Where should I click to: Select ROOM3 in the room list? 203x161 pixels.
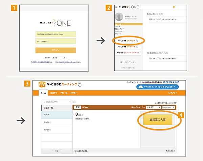click(57, 130)
